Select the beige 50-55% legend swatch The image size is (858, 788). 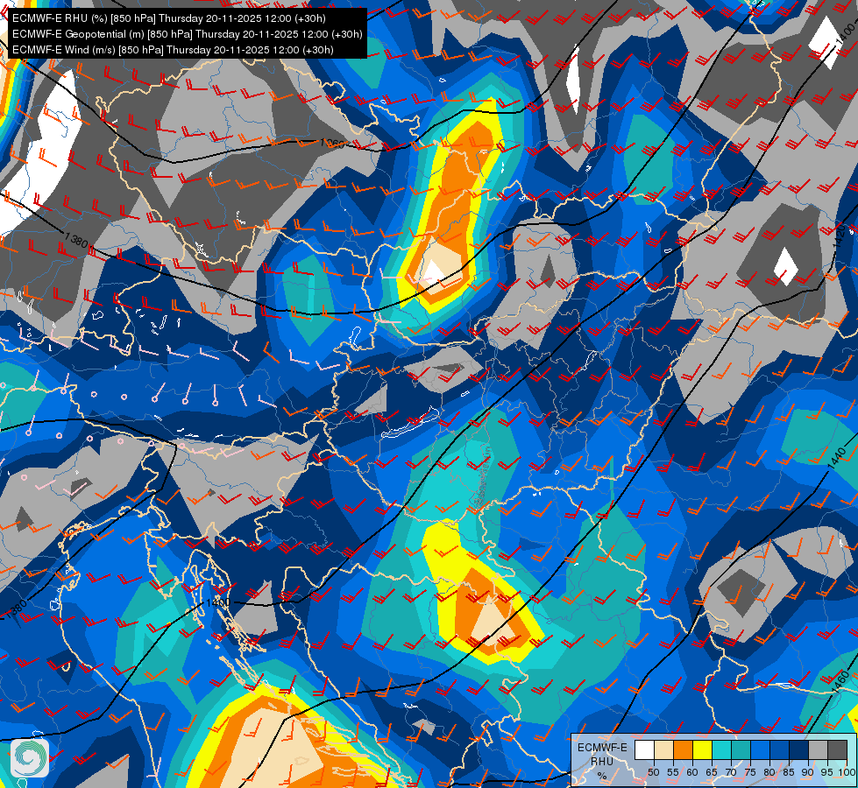pos(663,749)
